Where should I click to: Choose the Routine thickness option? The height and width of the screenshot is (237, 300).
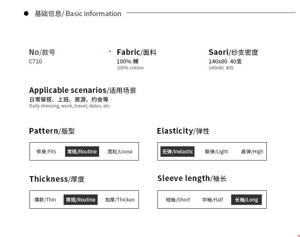click(x=80, y=200)
